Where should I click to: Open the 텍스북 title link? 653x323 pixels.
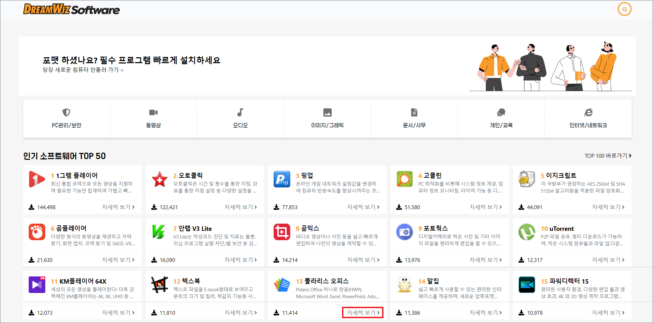point(187,281)
